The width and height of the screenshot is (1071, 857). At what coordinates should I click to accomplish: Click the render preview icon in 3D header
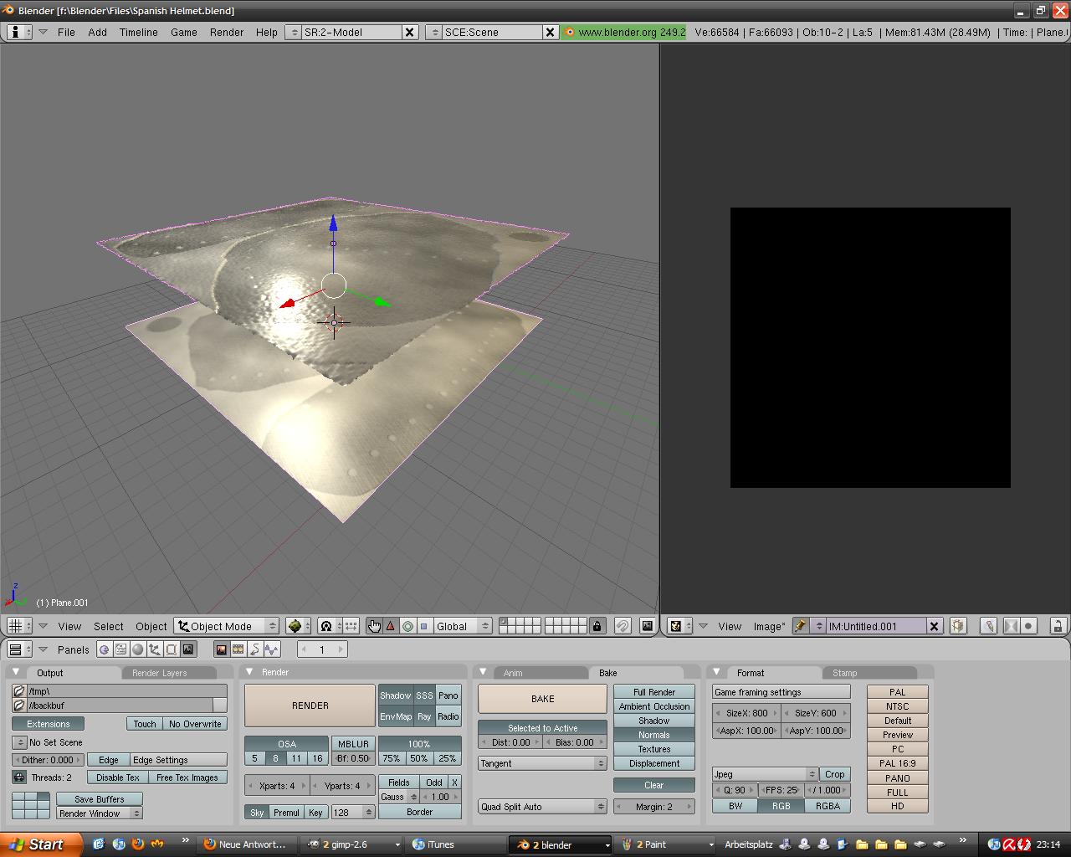click(647, 626)
